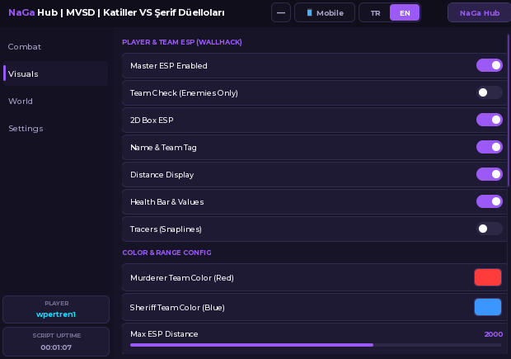Image resolution: width=511 pixels, height=359 pixels.
Task: Click the phone icon in Mobile button
Action: (x=309, y=12)
